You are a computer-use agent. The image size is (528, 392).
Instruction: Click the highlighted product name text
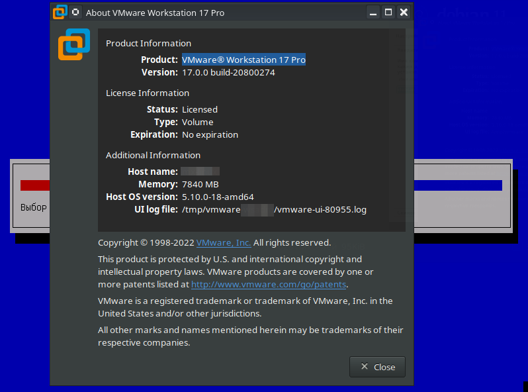(243, 60)
